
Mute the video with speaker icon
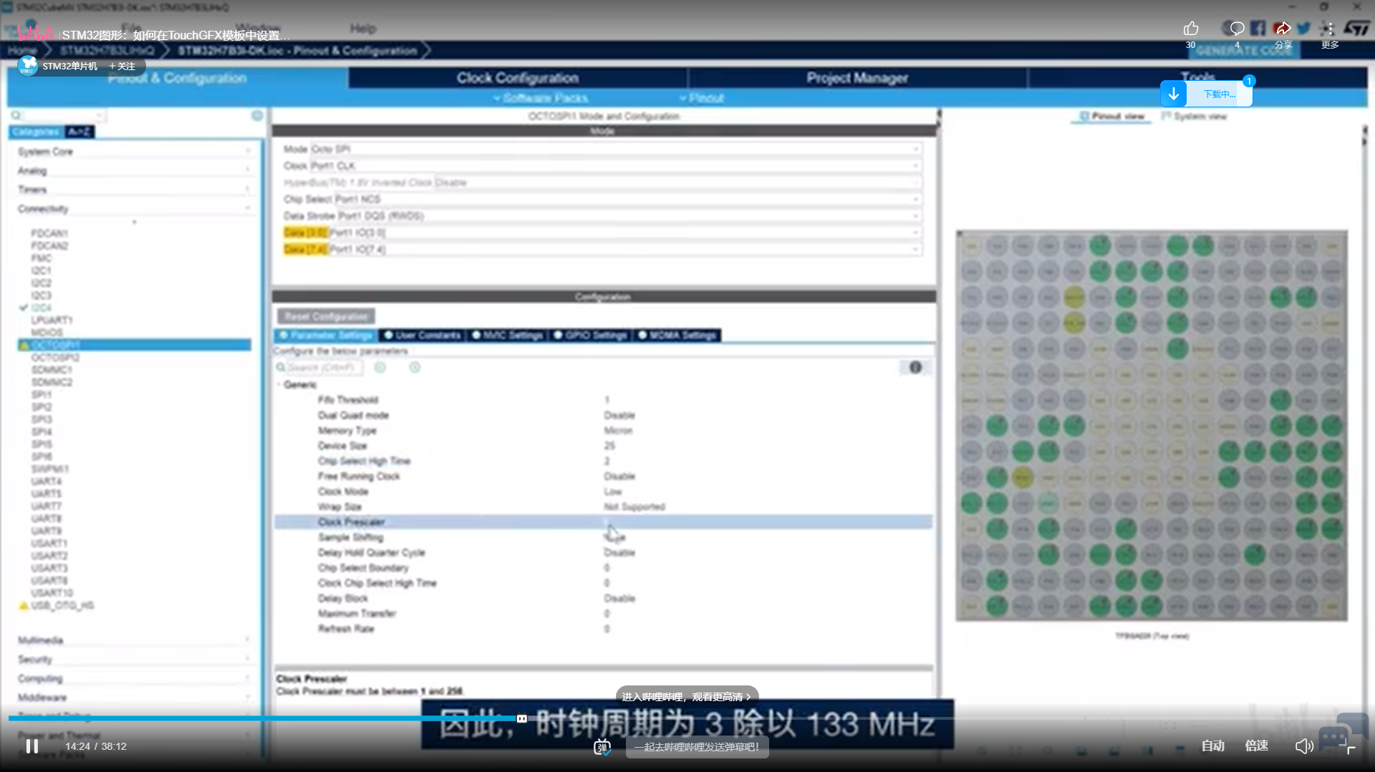tap(1304, 746)
